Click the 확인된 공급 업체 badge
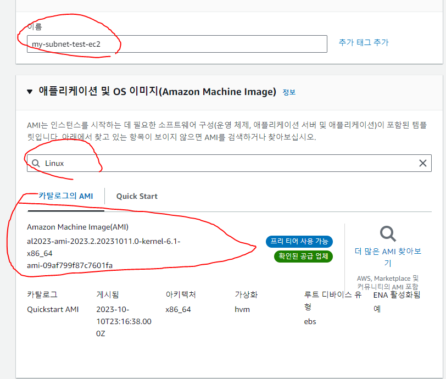This screenshot has height=379, width=446. (x=303, y=256)
